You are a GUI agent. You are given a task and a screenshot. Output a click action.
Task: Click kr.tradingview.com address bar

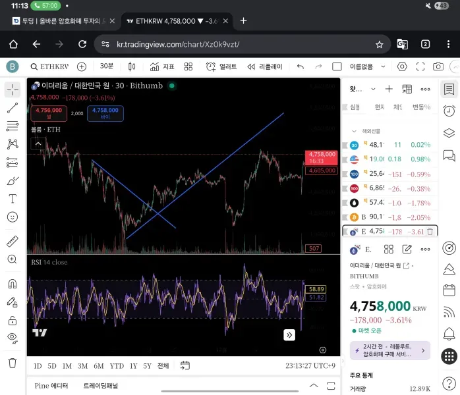pyautogui.click(x=243, y=45)
